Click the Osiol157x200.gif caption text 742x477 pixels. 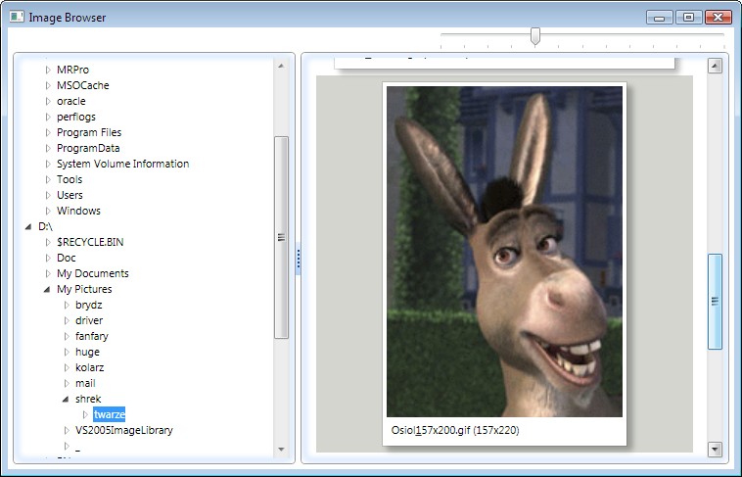point(455,430)
